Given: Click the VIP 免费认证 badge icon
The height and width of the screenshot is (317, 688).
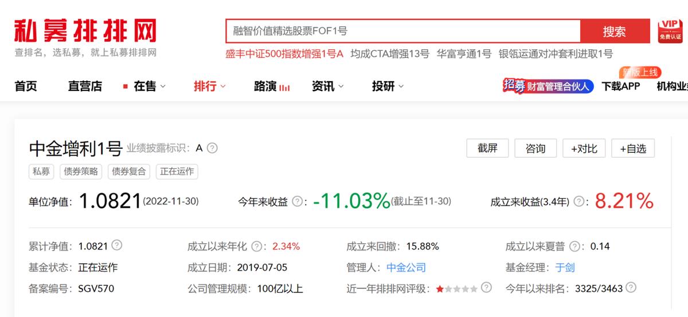Looking at the screenshot, I should [669, 31].
